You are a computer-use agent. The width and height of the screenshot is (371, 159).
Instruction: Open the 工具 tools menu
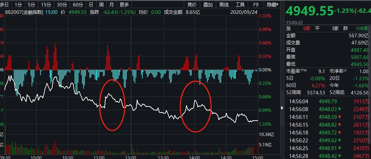pos(240,5)
